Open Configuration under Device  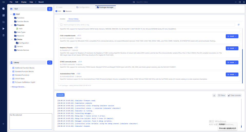point(24,43)
